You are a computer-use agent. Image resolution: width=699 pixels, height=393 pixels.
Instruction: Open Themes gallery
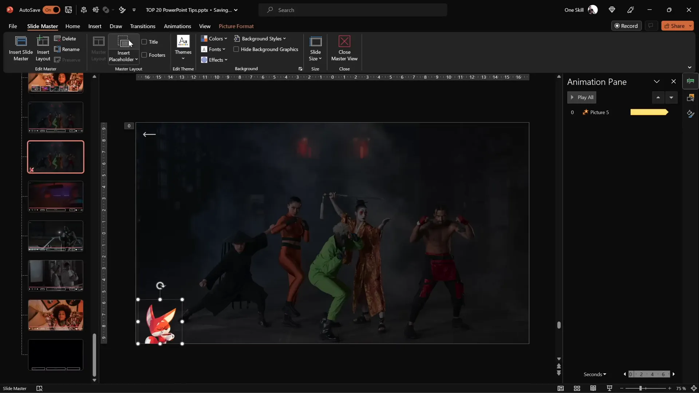(183, 48)
